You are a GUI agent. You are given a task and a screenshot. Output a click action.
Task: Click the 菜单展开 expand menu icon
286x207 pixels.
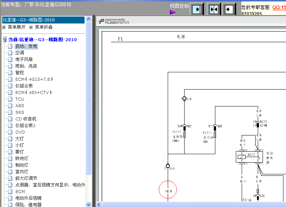4,28
